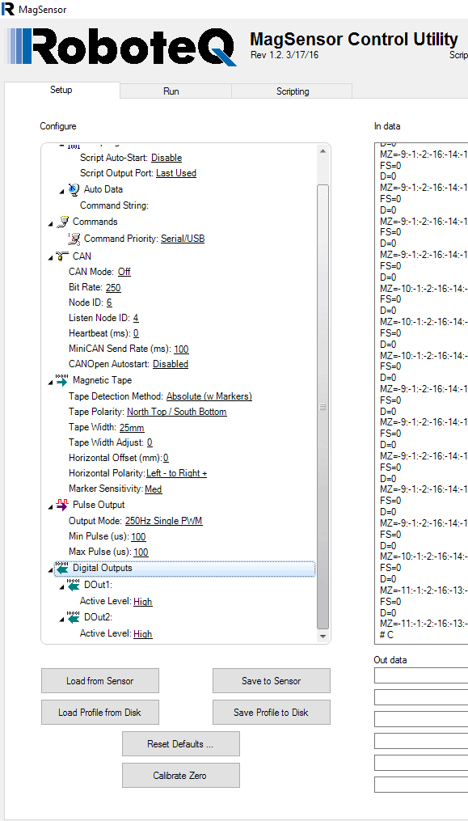Collapse the Pulse Output tree node
Image resolution: width=468 pixels, height=821 pixels.
coord(51,507)
